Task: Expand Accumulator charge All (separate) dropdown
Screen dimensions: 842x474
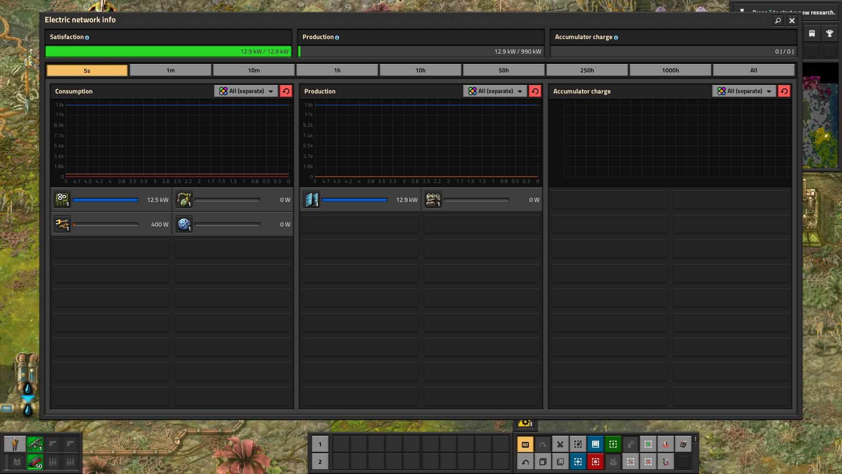Action: [x=744, y=91]
